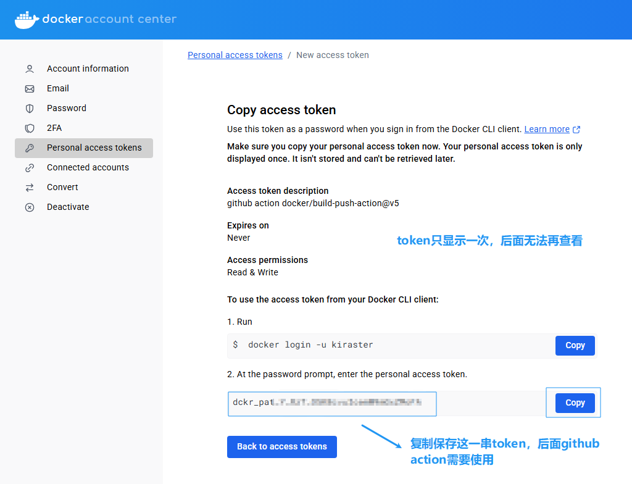Open Account information in the sidebar
The width and height of the screenshot is (632, 484).
84,69
